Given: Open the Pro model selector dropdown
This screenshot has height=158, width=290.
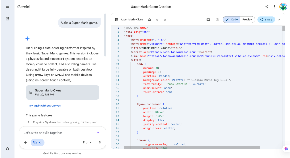Looking at the screenshot, I should click(87, 142).
